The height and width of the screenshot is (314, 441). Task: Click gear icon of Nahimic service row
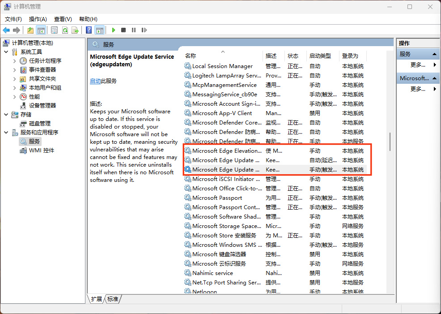coord(187,273)
